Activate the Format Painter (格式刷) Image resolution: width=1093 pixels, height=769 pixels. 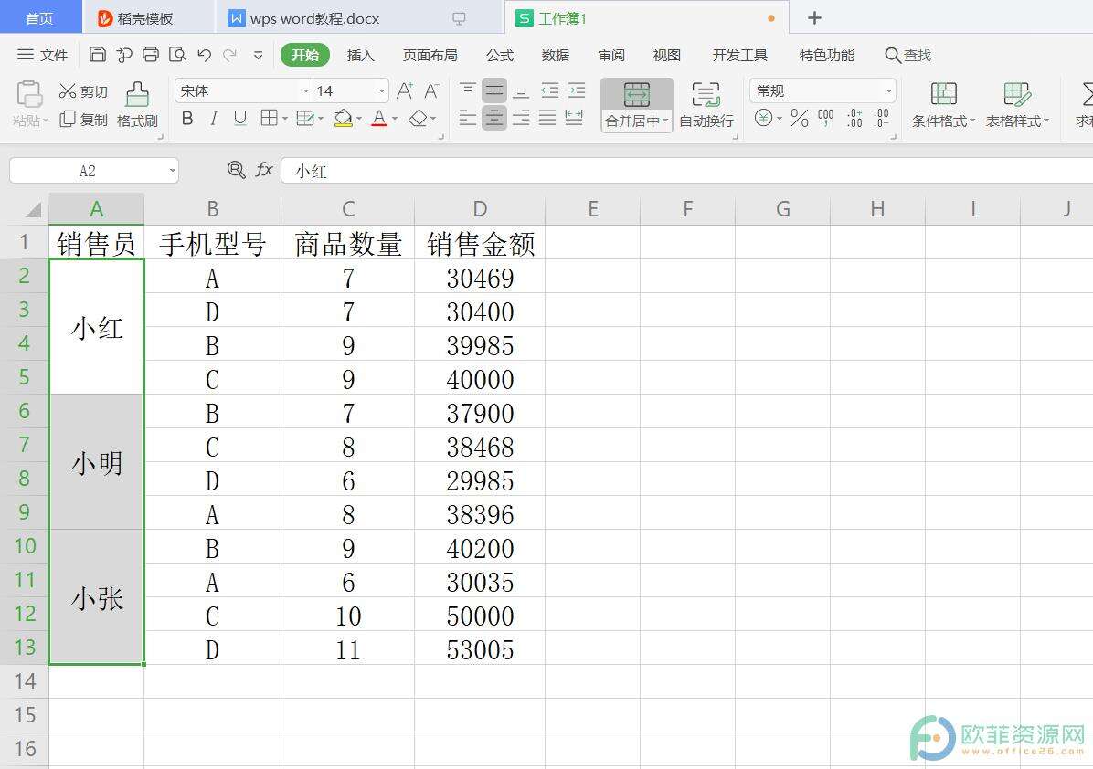[x=137, y=105]
